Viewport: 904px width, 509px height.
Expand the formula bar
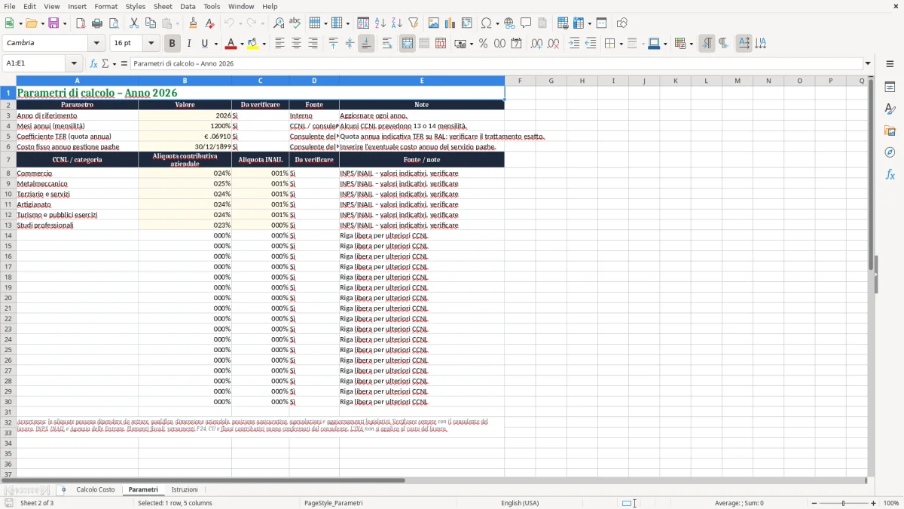(868, 63)
